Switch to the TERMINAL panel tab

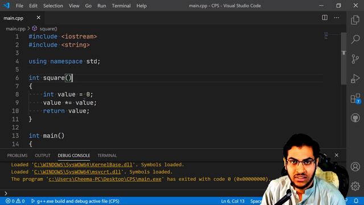[x=107, y=155]
